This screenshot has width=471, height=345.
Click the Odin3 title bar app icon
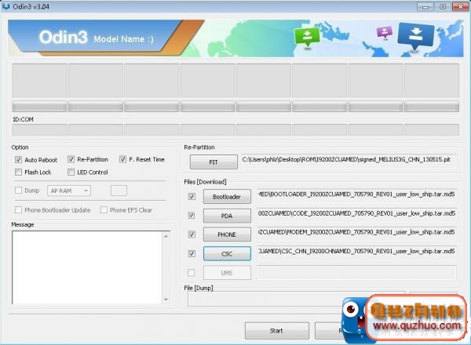[x=5, y=6]
